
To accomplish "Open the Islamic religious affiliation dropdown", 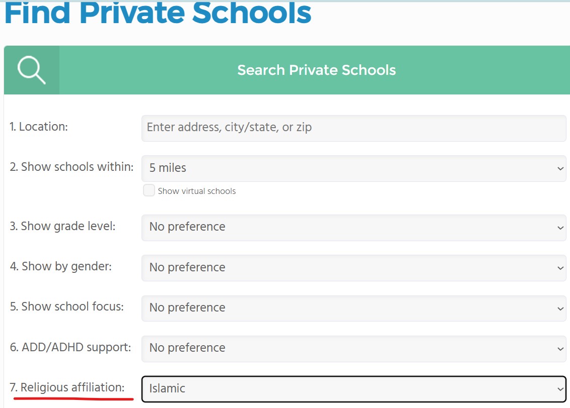I will [x=353, y=389].
